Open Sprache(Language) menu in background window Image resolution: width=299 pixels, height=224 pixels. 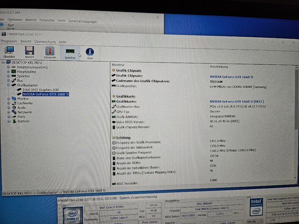click(83, 21)
